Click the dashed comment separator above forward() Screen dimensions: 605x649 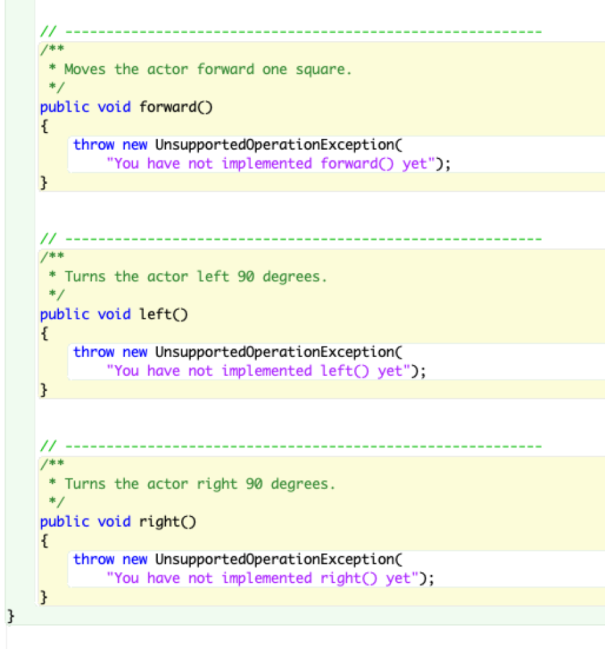(x=291, y=32)
